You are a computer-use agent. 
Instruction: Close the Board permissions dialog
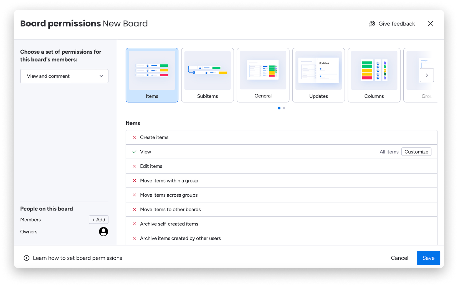pyautogui.click(x=430, y=24)
